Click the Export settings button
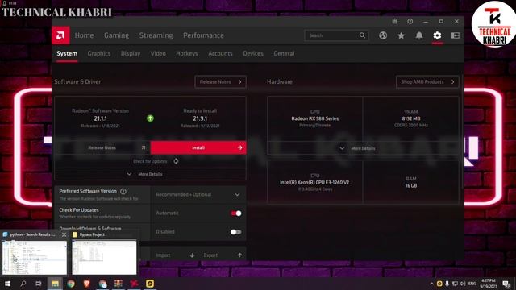Screen dimensions: 516x290 (223, 255)
